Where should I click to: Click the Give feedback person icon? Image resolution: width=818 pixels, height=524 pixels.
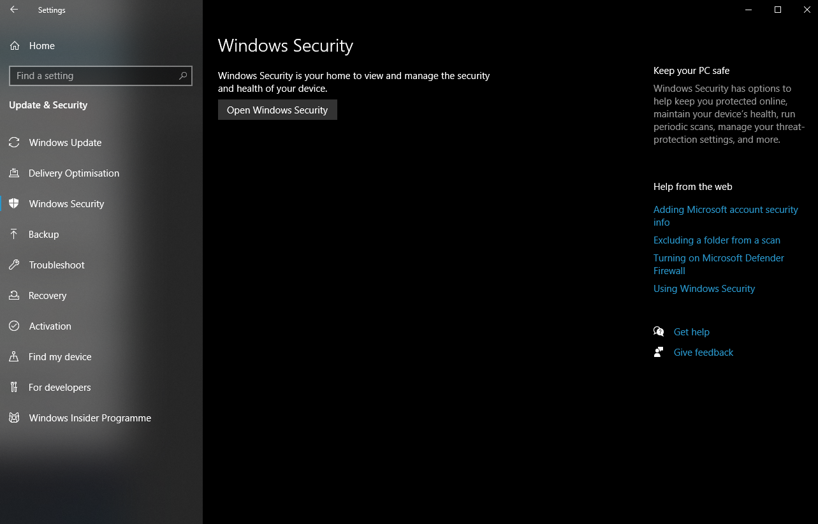659,352
